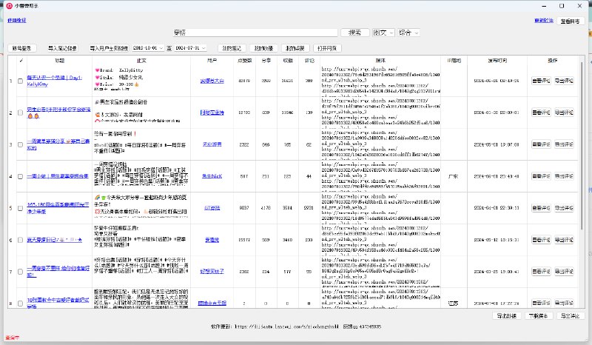Open the user profile link in row 7

click(x=212, y=272)
